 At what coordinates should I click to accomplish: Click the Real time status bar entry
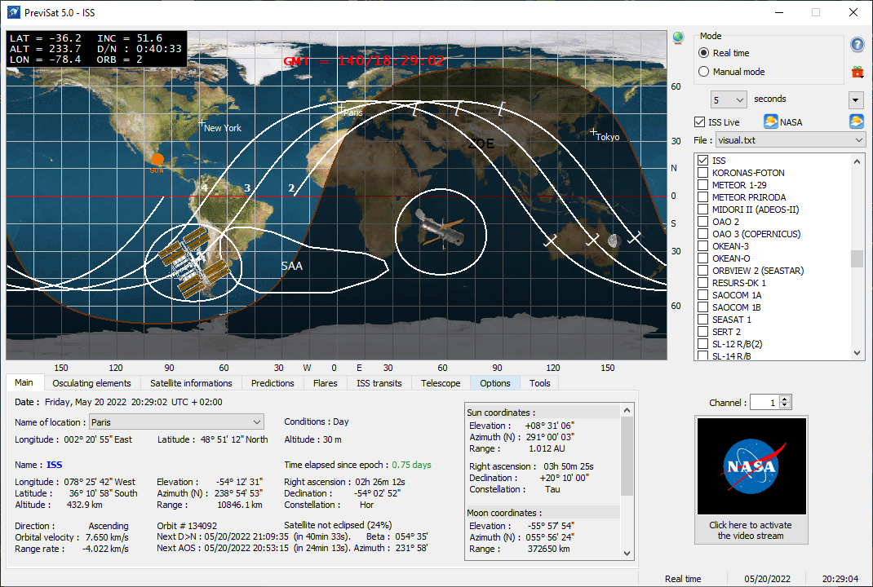coord(683,579)
